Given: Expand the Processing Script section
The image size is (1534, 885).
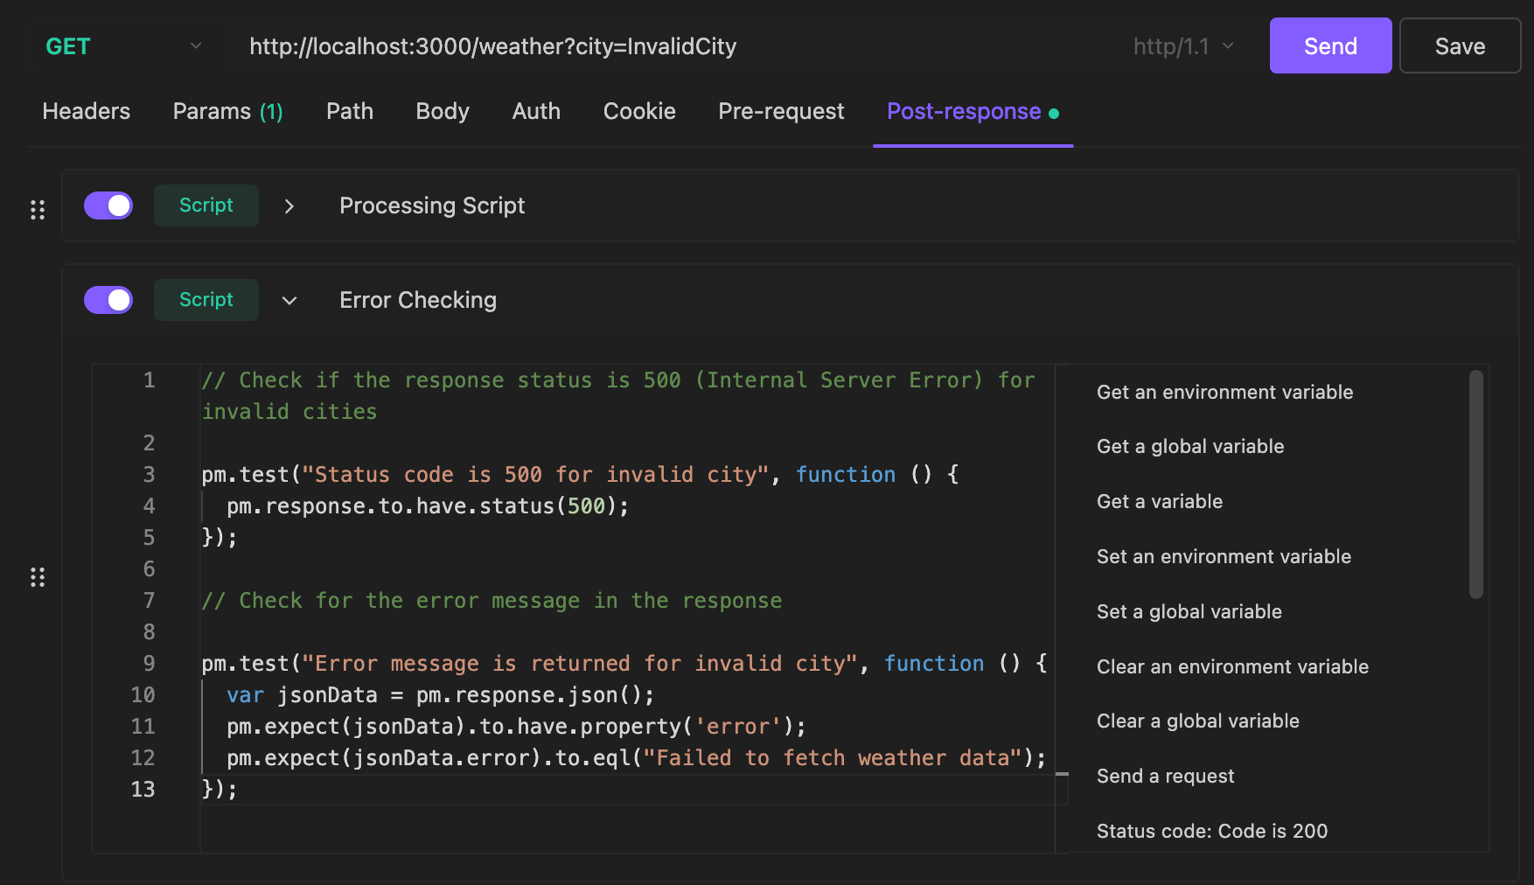Looking at the screenshot, I should click(289, 206).
